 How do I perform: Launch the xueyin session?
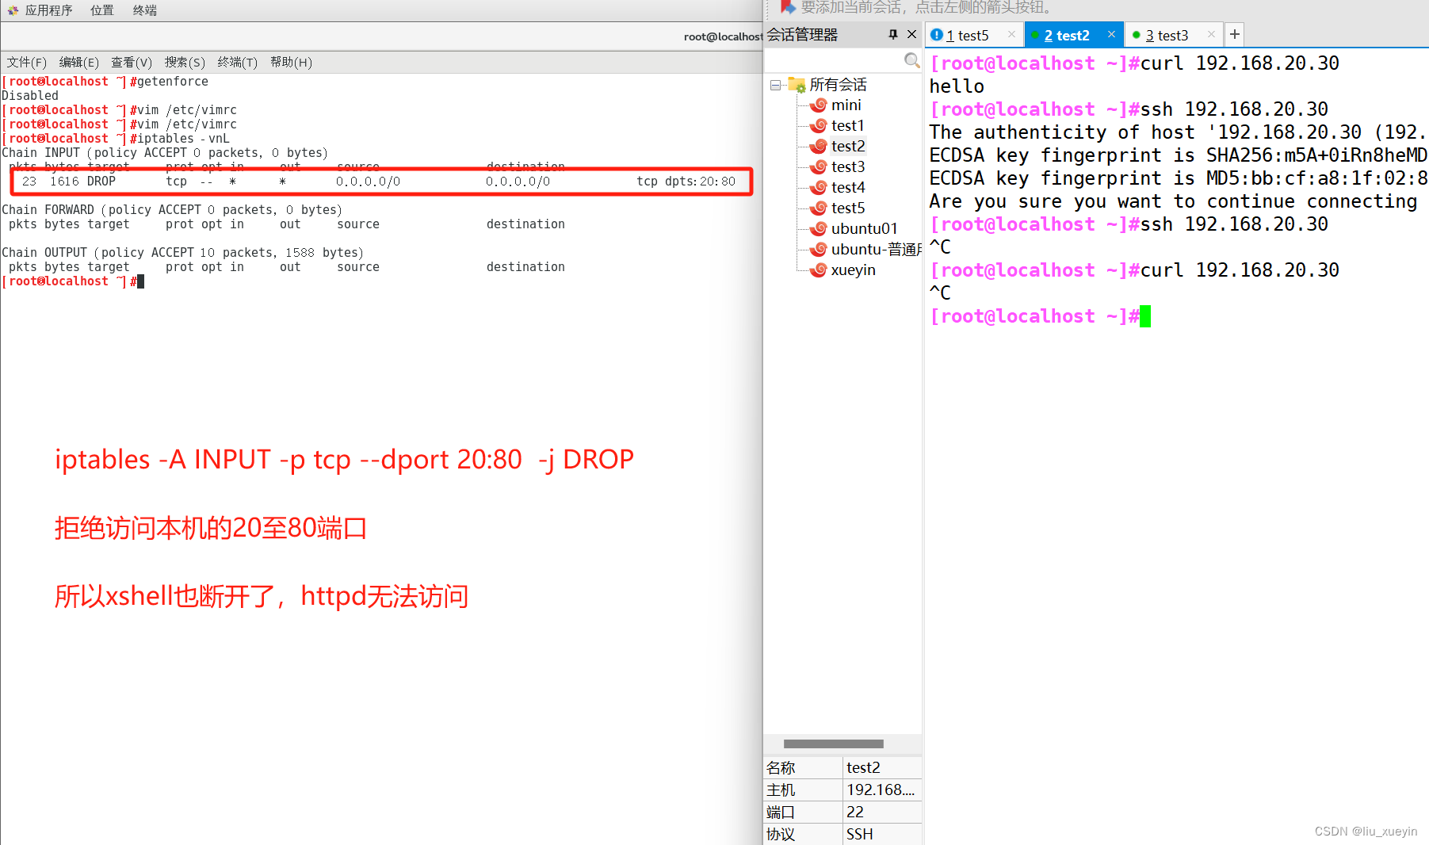pyautogui.click(x=853, y=270)
